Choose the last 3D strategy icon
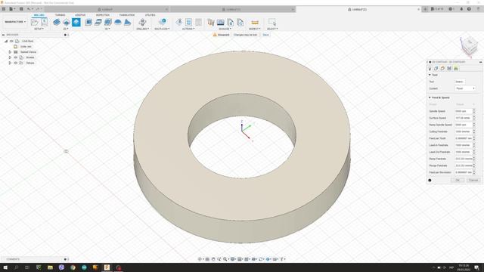The width and height of the screenshot is (484, 272). 128,22
